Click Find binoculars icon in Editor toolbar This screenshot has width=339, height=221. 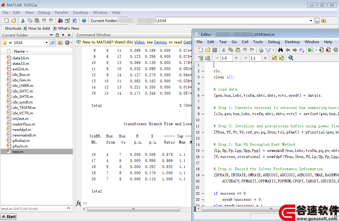(x=280, y=50)
